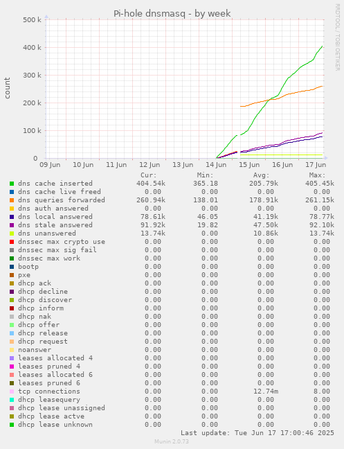Click the orange dns queries forwarded swatch
Screen dimensions: 344x449
click(12, 200)
